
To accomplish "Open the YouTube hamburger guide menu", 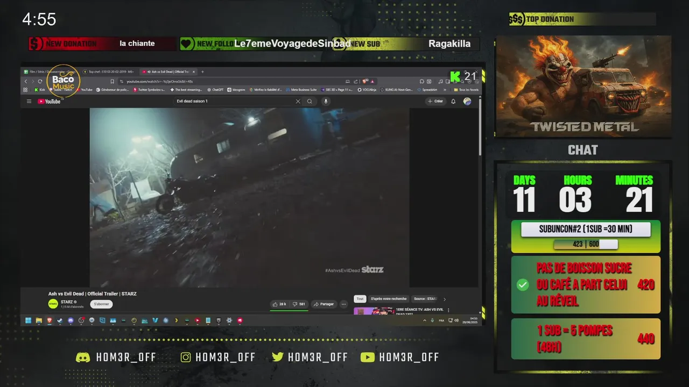I will 29,101.
